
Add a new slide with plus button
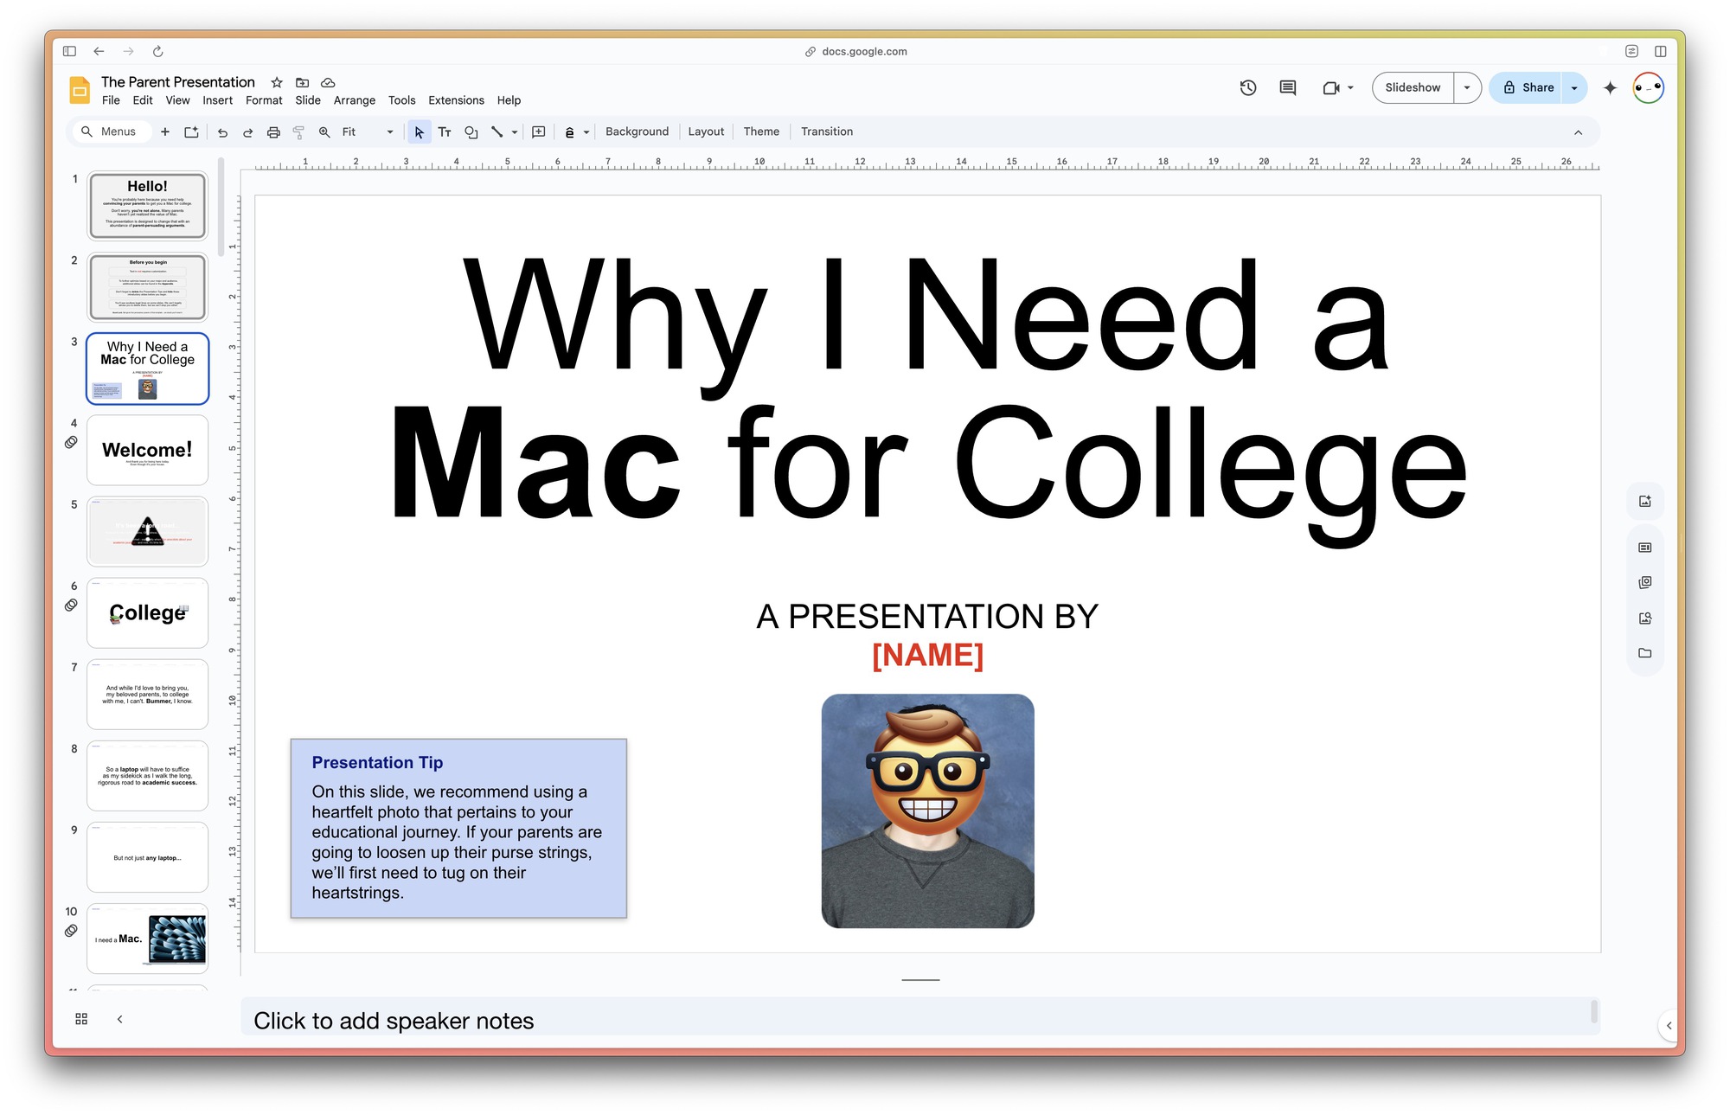coord(165,131)
